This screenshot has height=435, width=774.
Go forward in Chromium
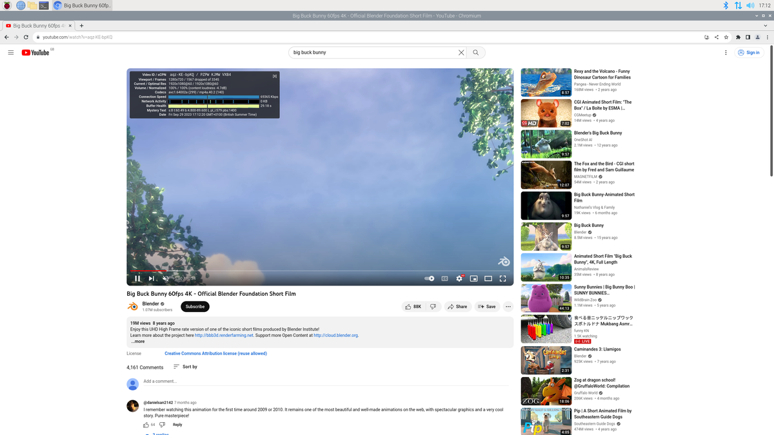point(17,37)
